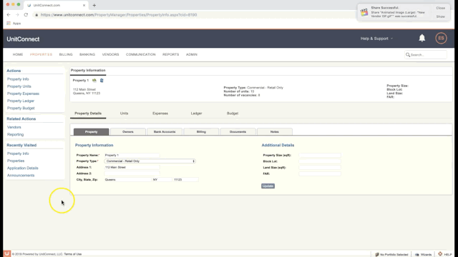Open Announcements under Recently Visited

tap(21, 176)
